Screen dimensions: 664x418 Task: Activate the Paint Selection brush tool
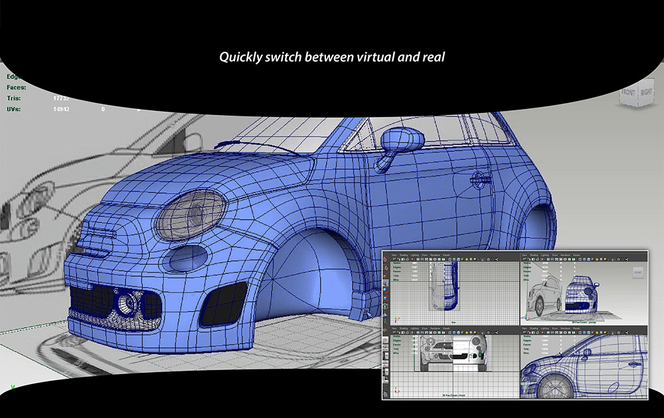click(385, 275)
